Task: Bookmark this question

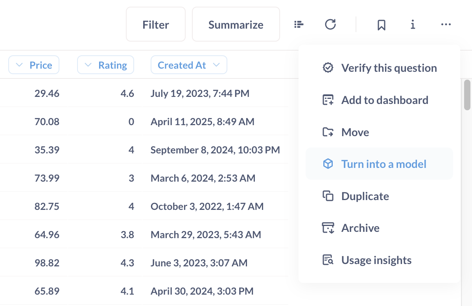Action: click(x=381, y=25)
